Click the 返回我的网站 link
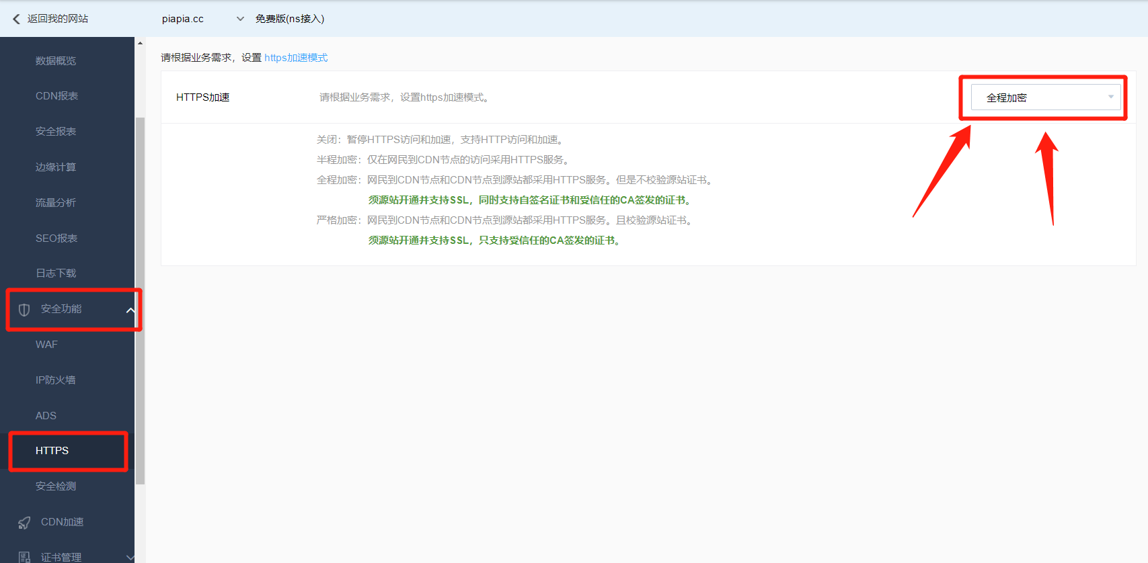 tap(58, 19)
